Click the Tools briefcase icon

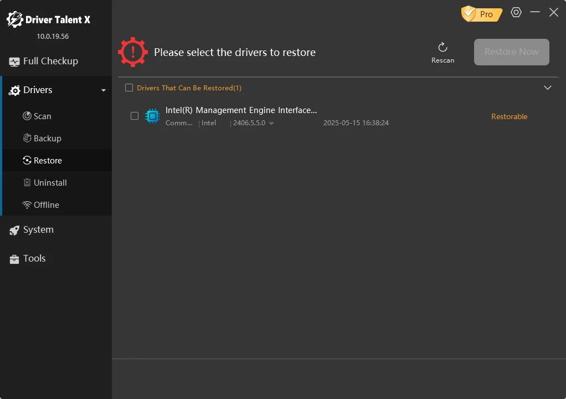point(14,259)
